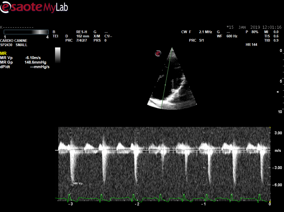
Task: Click the MR Vp caliper crosshair
Action: point(72,184)
